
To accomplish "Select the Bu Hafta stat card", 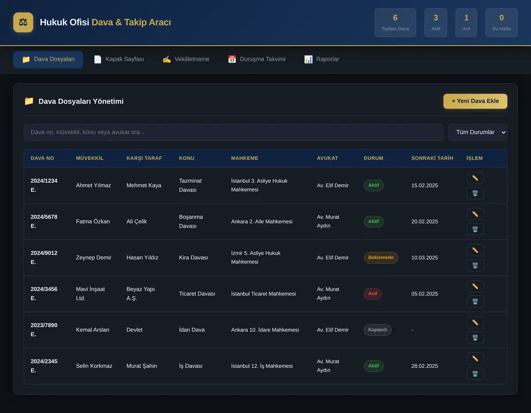I will [x=501, y=23].
